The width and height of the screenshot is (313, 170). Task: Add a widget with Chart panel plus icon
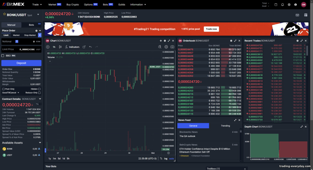coord(161,41)
